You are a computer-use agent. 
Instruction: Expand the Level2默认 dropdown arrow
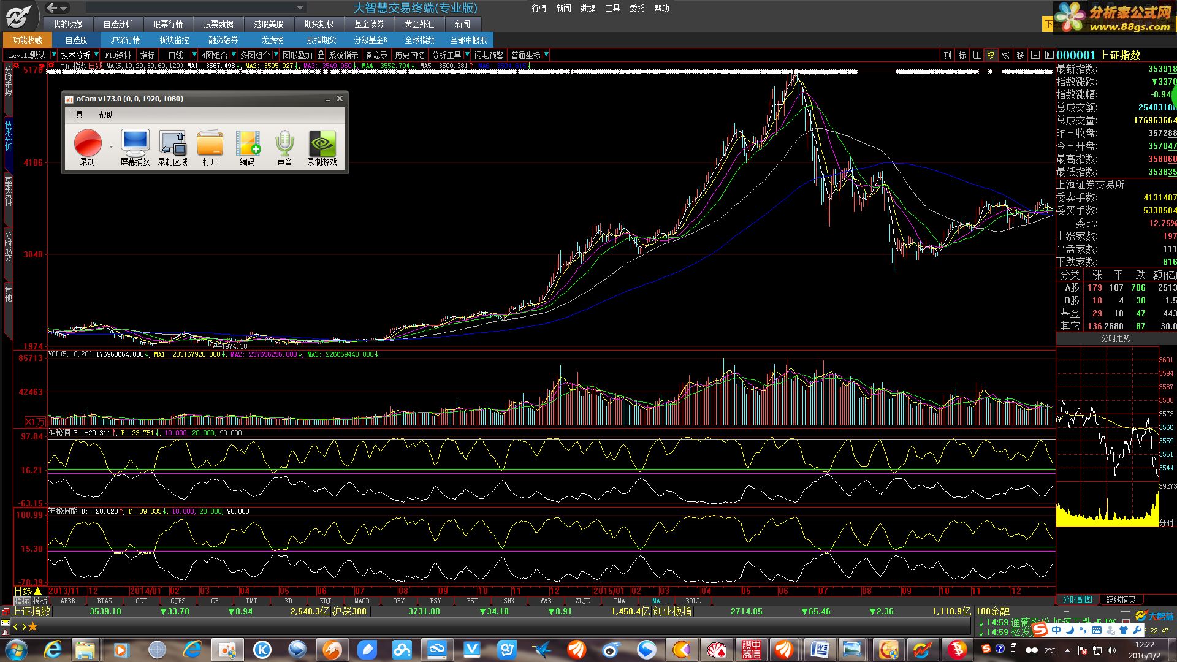tap(53, 55)
